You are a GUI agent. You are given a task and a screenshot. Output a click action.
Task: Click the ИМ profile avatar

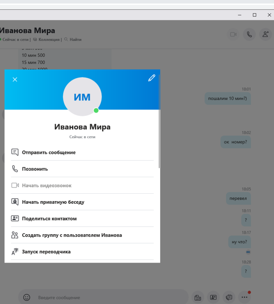(x=82, y=97)
